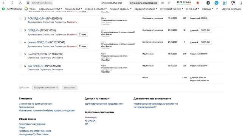Image resolution: width=242 pixels, height=136 pixels.
Task: Focus the direct.yandex.ru address bar
Action: click(x=42, y=3)
